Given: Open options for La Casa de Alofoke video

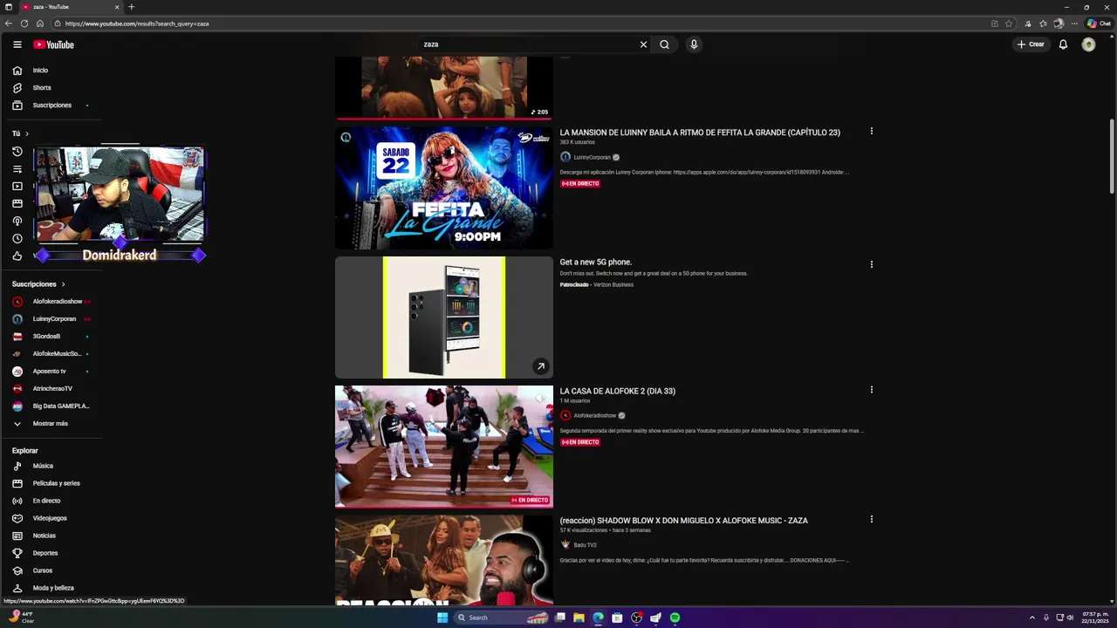Looking at the screenshot, I should (871, 390).
